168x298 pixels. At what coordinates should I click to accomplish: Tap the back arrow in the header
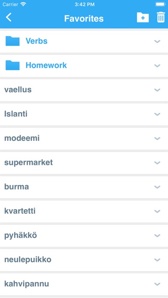(9, 17)
